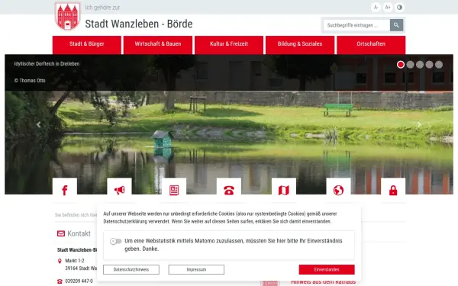Select the fourth slider dot
The height and width of the screenshot is (286, 458).
[x=429, y=65]
